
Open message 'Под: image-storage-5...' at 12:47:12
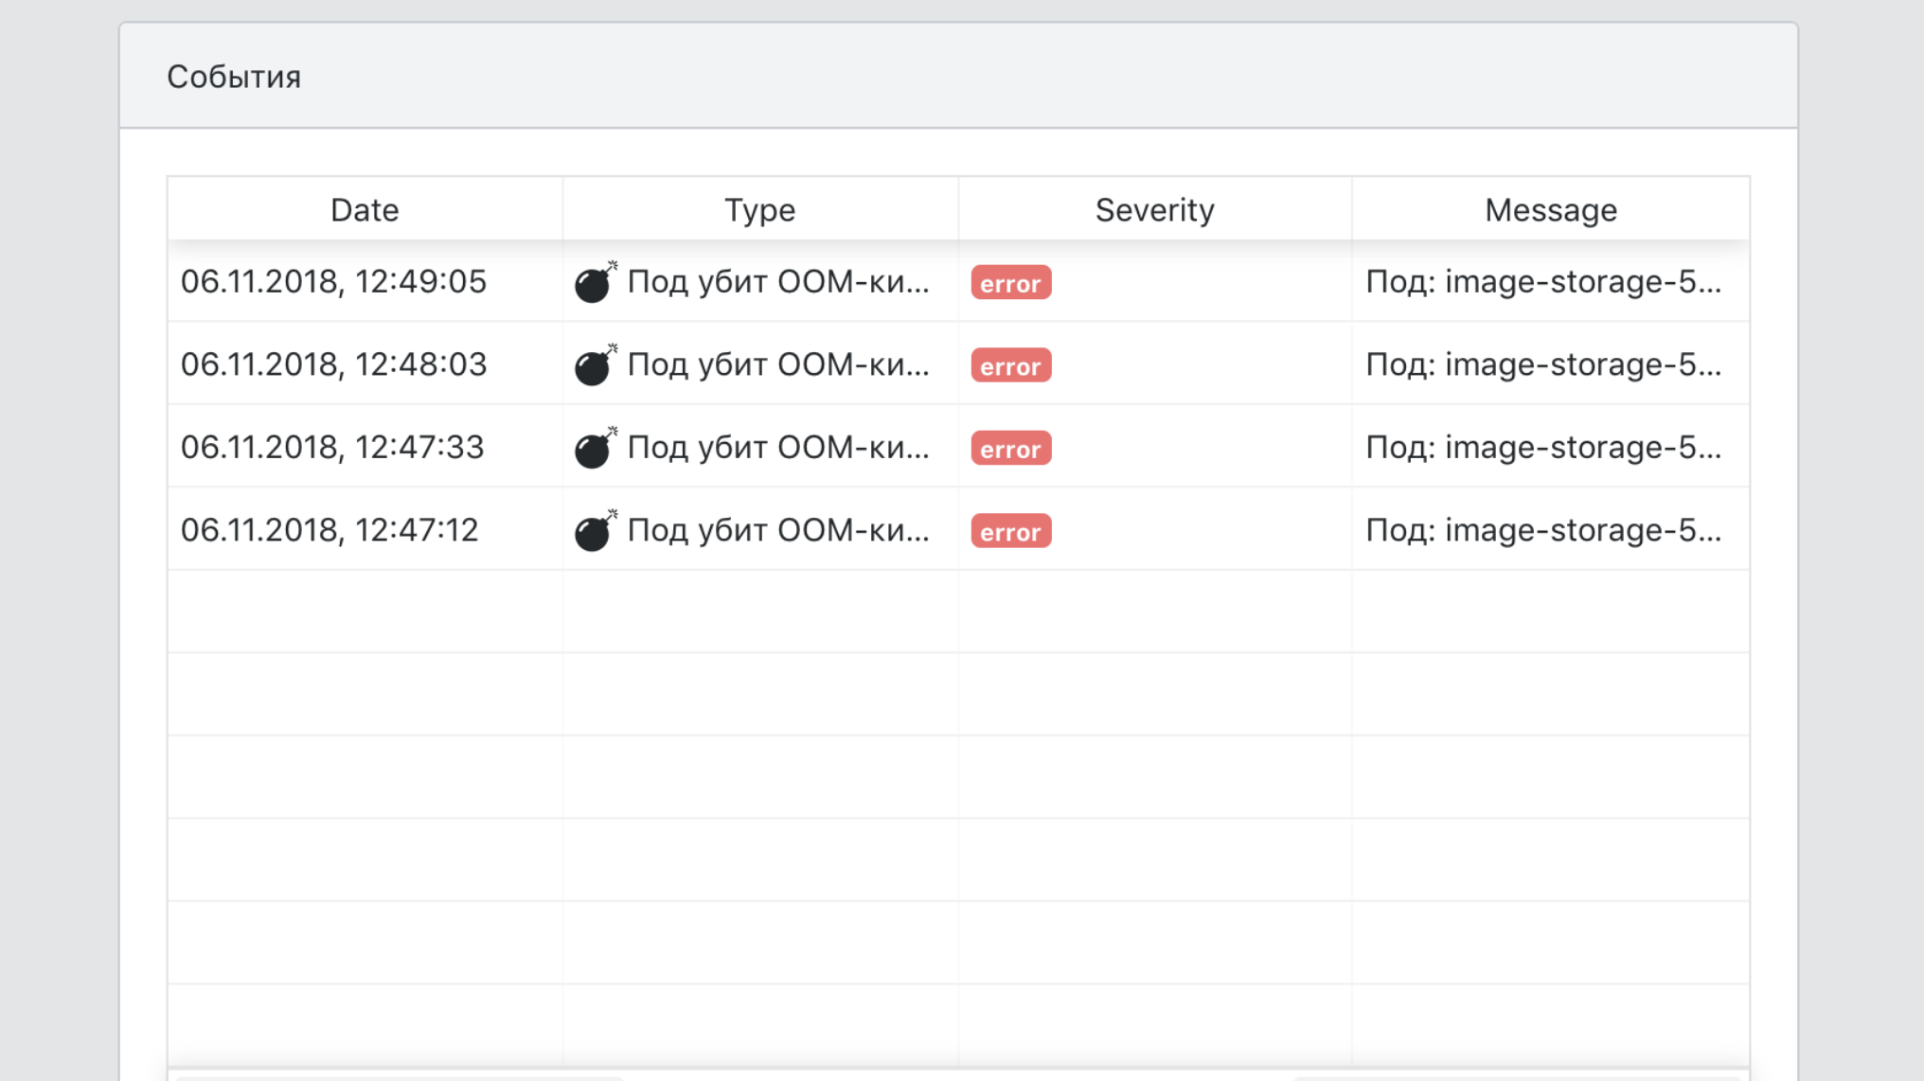1543,530
